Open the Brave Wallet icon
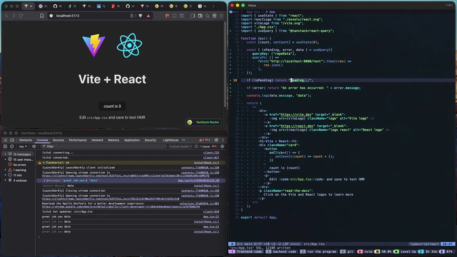457x257 pixels. point(200,16)
